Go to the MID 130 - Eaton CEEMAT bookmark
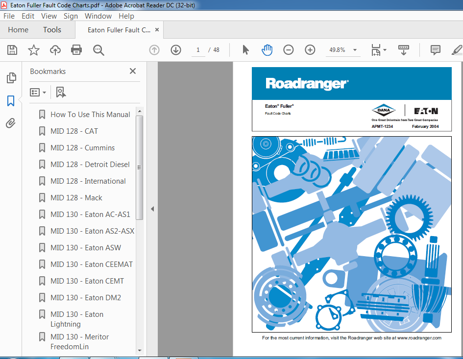The width and height of the screenshot is (463, 359). click(92, 264)
